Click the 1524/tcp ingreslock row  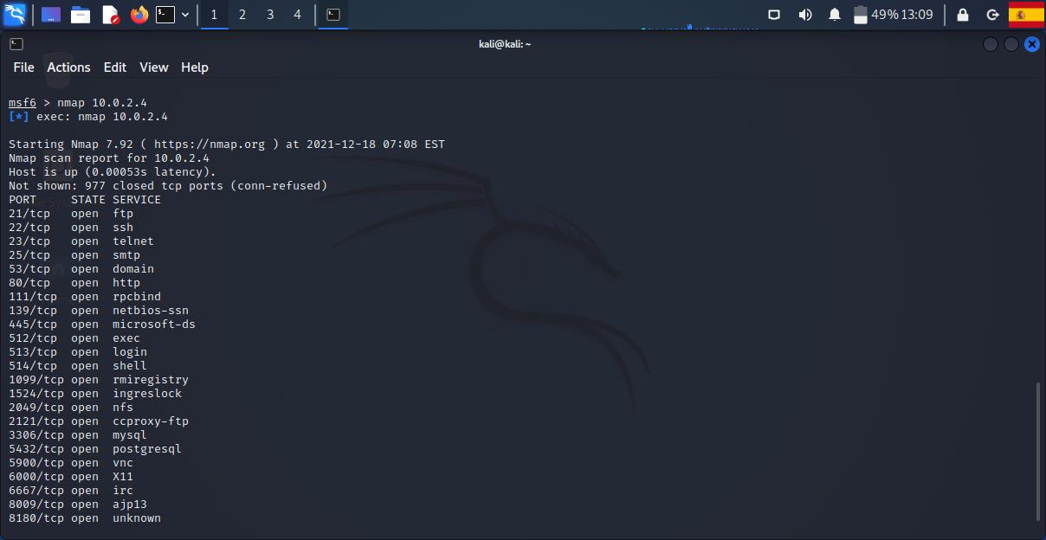pos(95,394)
